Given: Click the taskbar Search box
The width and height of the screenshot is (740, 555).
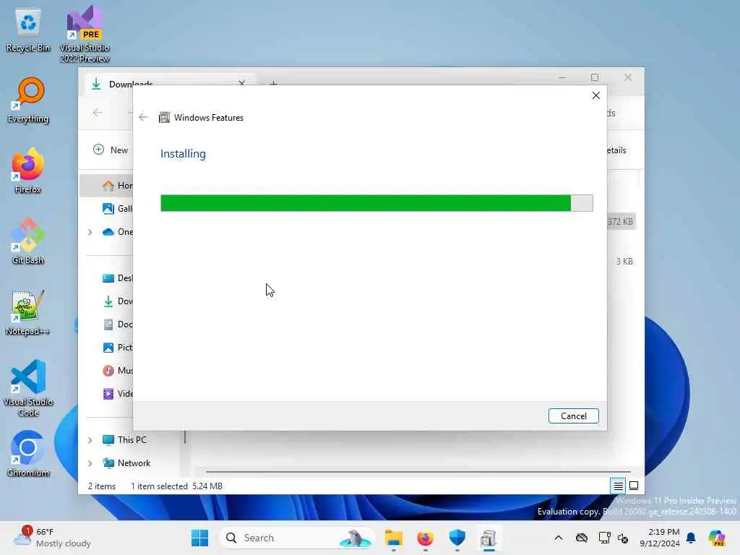Looking at the screenshot, I should pyautogui.click(x=297, y=538).
